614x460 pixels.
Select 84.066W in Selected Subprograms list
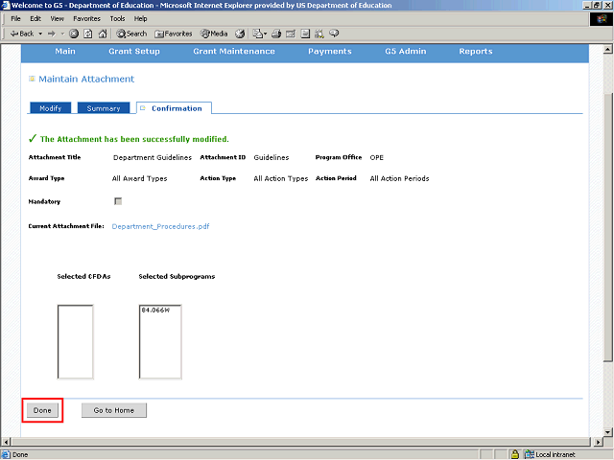(x=155, y=310)
